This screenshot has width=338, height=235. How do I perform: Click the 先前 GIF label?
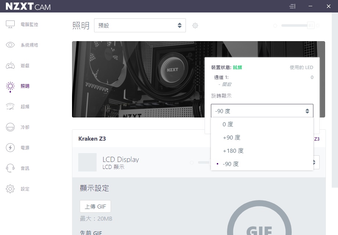coord(91,233)
